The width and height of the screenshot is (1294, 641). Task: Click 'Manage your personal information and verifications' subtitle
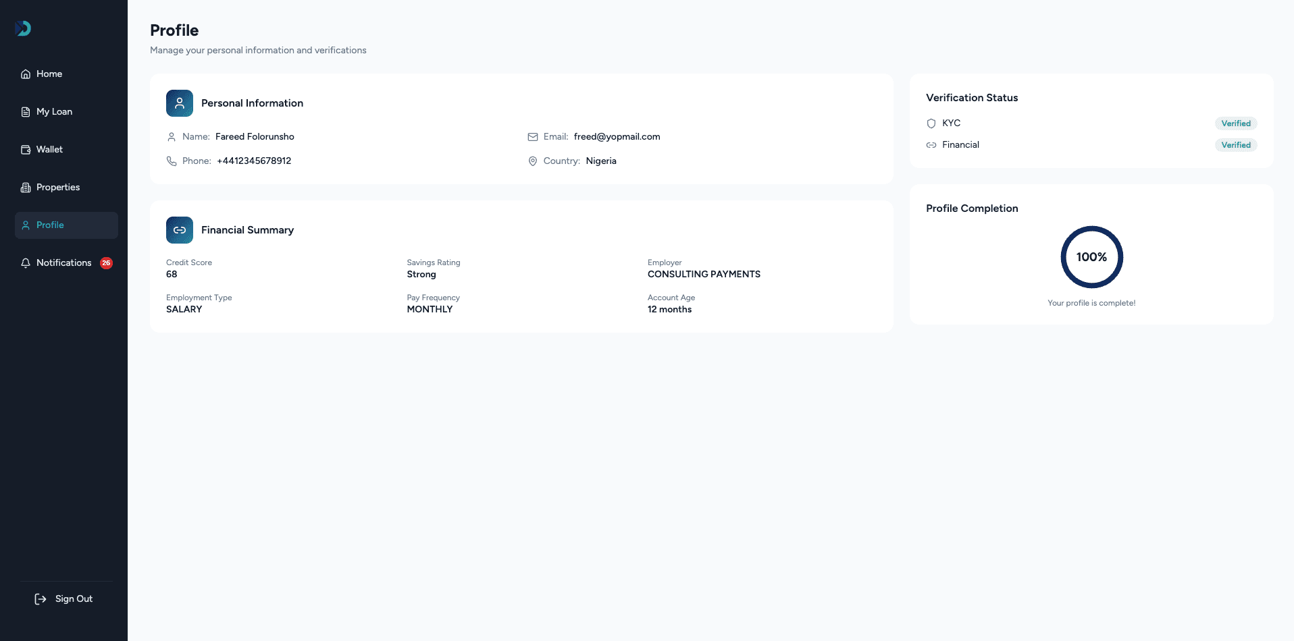pos(258,51)
